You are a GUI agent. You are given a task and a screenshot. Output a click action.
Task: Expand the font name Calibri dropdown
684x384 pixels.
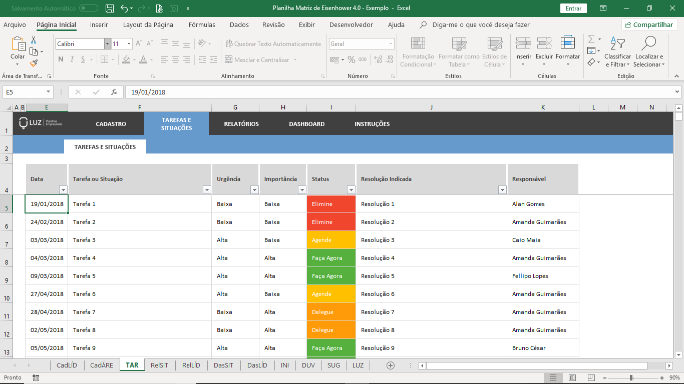click(107, 44)
